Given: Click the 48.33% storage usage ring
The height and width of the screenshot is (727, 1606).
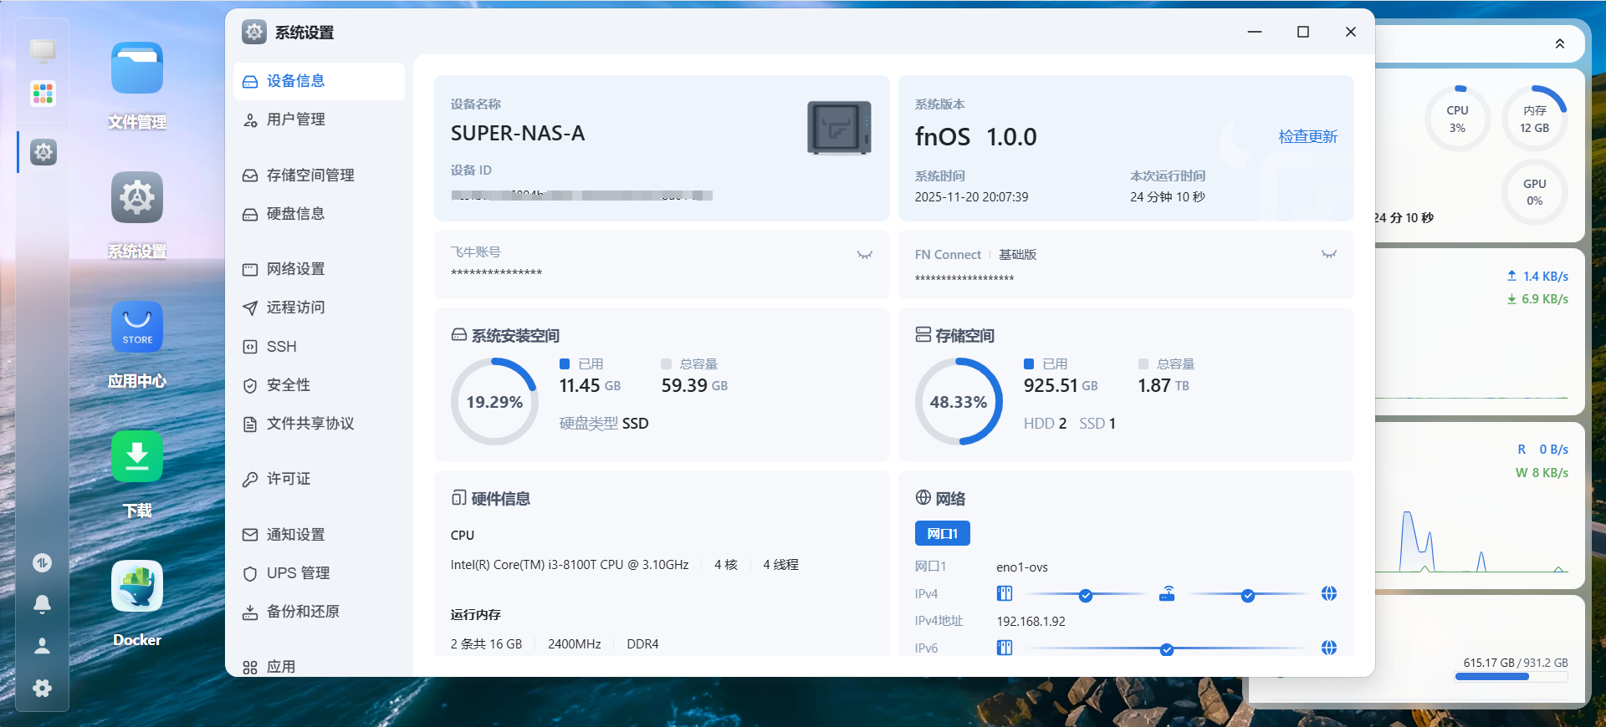Looking at the screenshot, I should (x=958, y=402).
